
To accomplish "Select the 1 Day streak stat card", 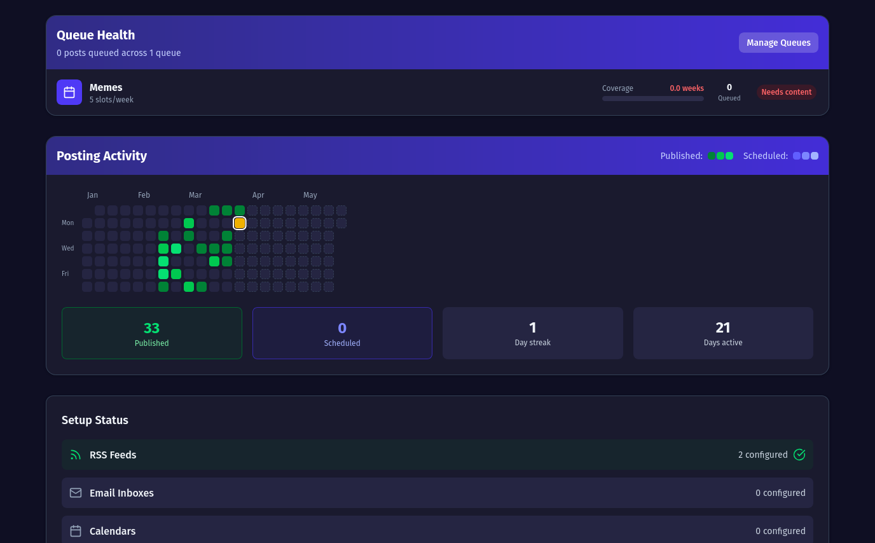I will (533, 333).
